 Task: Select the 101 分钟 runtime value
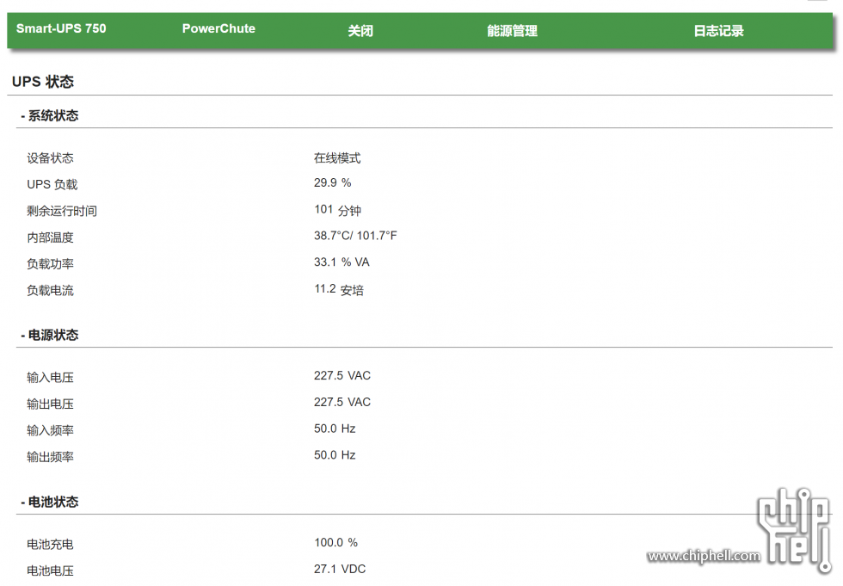337,210
